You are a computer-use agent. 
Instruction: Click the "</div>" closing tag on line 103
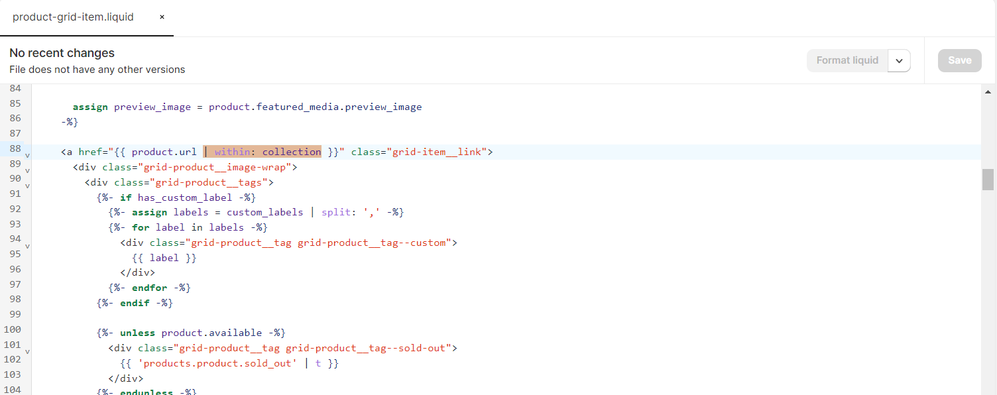(x=126, y=378)
